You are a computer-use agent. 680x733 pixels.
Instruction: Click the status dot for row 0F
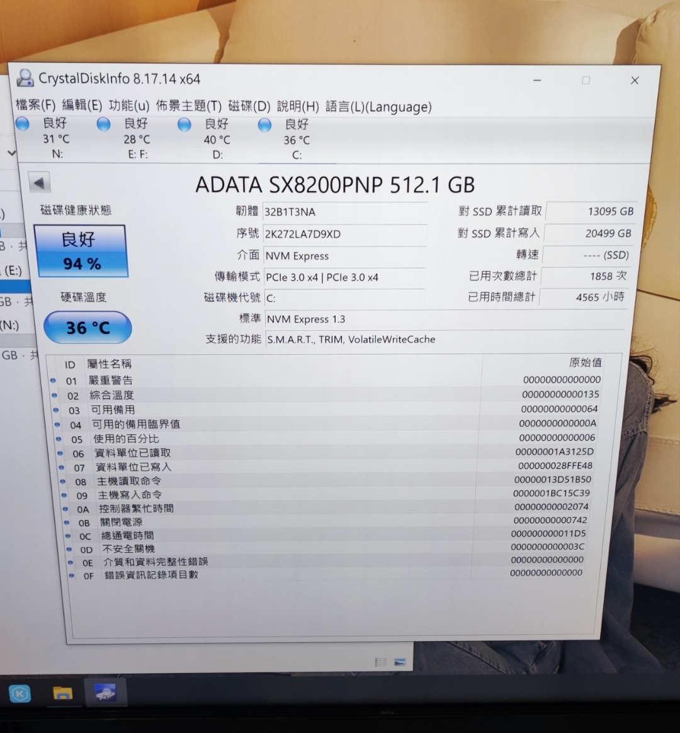(x=71, y=576)
